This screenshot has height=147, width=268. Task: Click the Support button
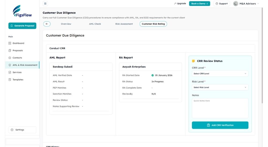(x=222, y=3)
